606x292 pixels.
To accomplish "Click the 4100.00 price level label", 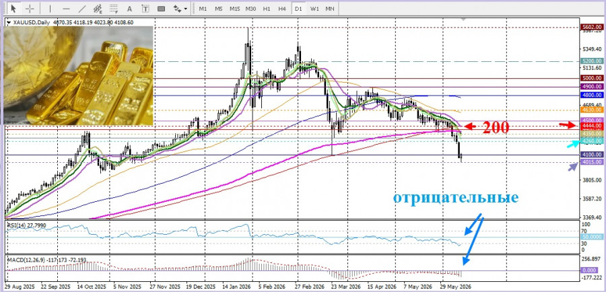I will (x=592, y=155).
